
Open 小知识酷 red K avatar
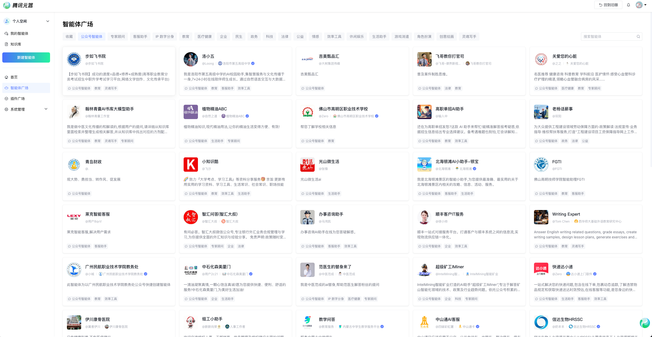pyautogui.click(x=191, y=165)
